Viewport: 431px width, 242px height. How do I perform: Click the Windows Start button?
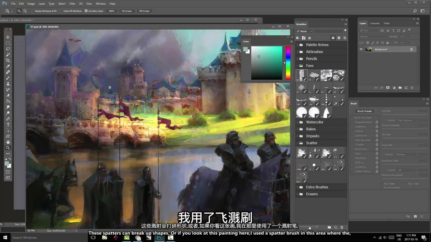[5, 237]
